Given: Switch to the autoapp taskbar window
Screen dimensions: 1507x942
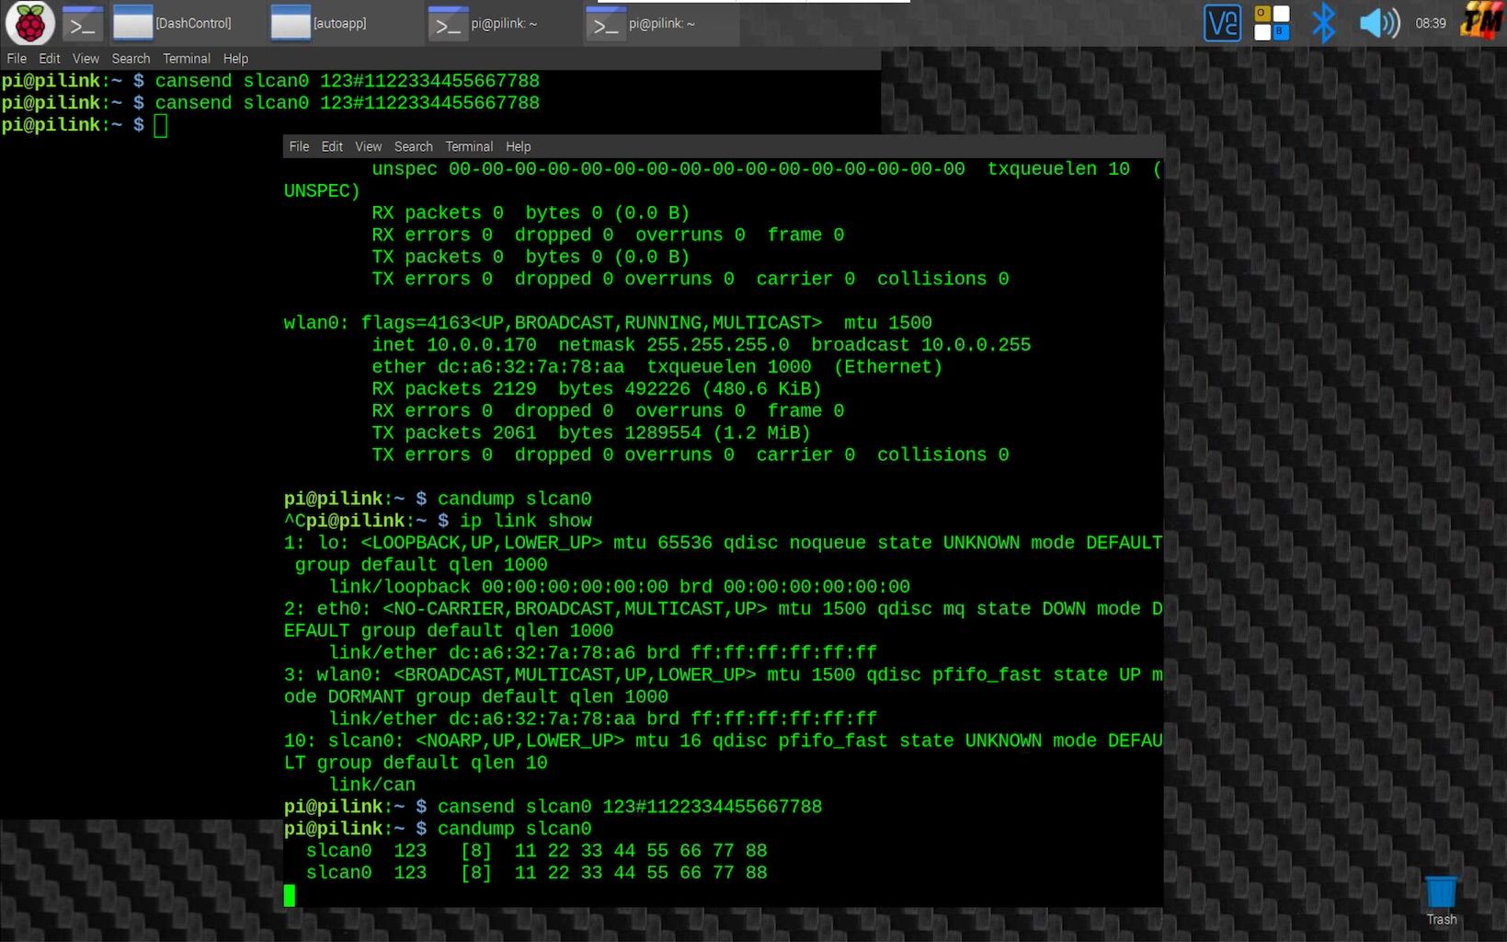Looking at the screenshot, I should (x=331, y=23).
